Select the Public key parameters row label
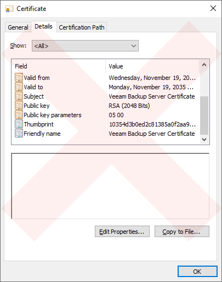 [53, 115]
